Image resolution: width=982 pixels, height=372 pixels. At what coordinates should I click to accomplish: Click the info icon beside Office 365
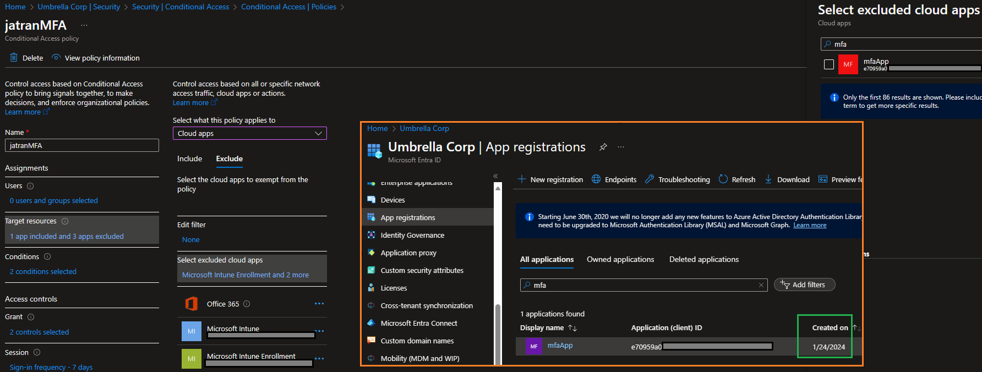click(x=247, y=304)
